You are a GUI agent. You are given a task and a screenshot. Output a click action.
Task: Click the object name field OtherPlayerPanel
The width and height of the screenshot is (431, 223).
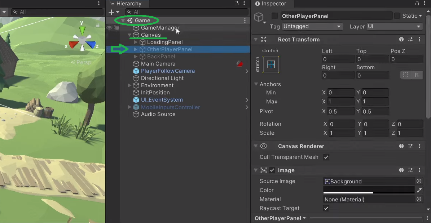336,16
